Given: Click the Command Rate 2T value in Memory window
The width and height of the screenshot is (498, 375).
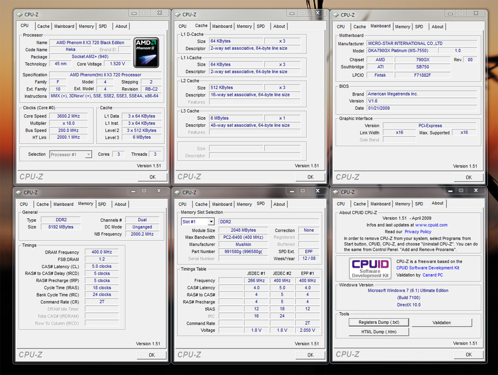Looking at the screenshot, I should click(102, 301).
